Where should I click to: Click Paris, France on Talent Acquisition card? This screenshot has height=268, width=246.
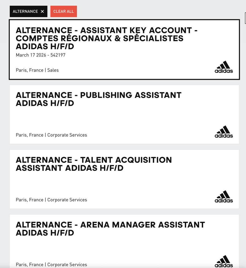click(x=30, y=200)
